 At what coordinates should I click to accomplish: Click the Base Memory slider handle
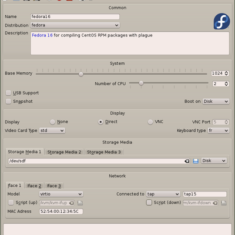pyautogui.click(x=81, y=74)
